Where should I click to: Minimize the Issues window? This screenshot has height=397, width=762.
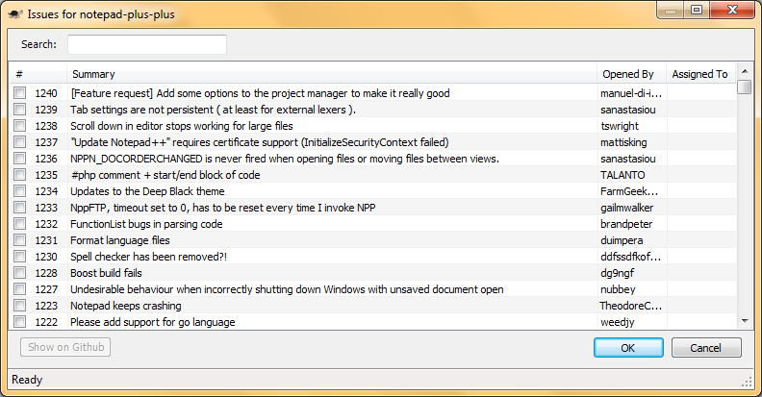click(672, 10)
